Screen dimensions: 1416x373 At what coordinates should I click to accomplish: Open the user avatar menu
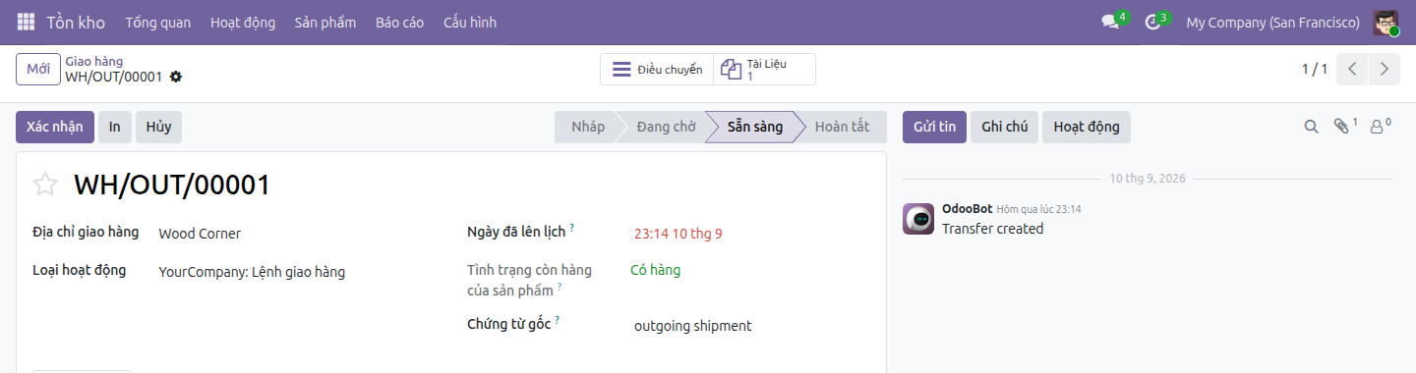coord(1386,22)
